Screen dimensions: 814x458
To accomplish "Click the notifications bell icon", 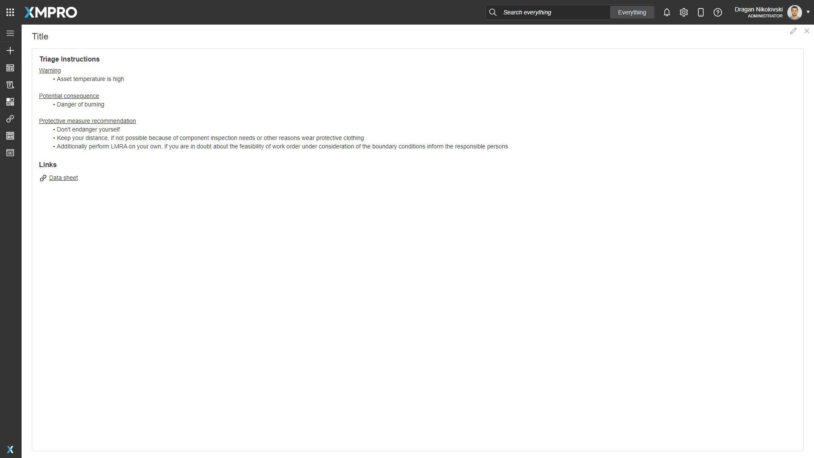I will tap(667, 12).
